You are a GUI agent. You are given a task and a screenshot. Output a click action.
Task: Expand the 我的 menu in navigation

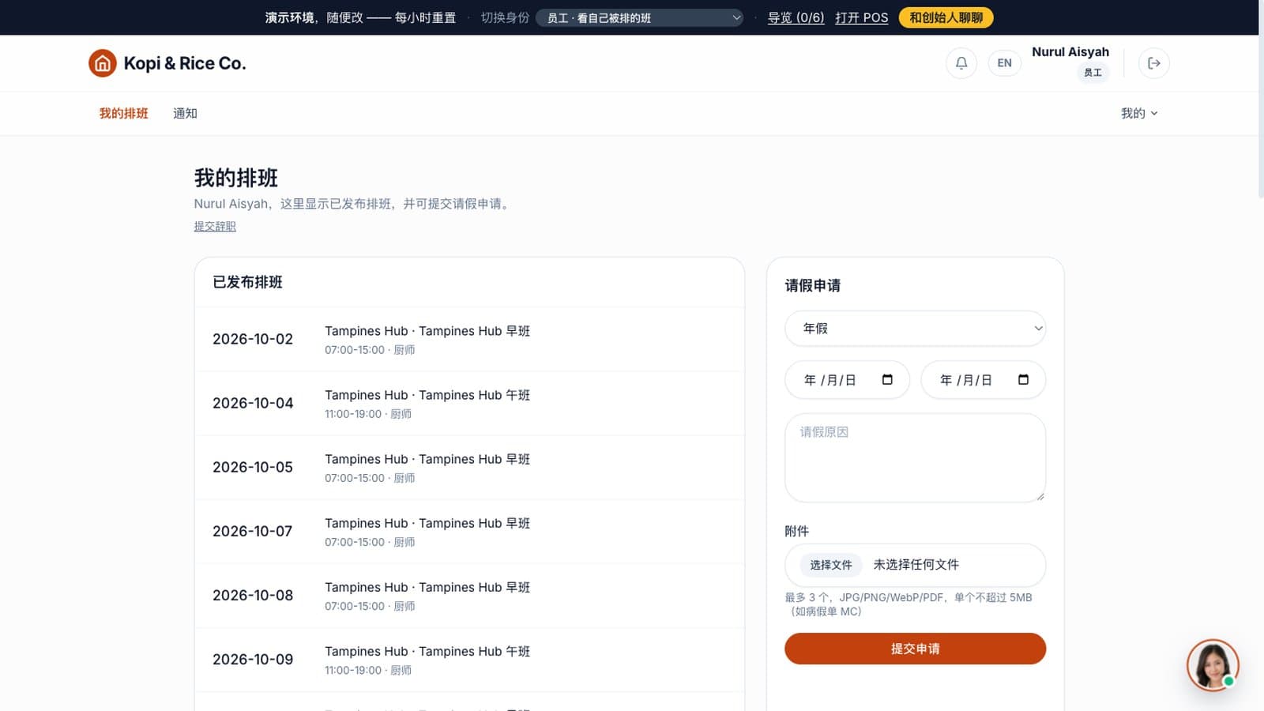1139,114
